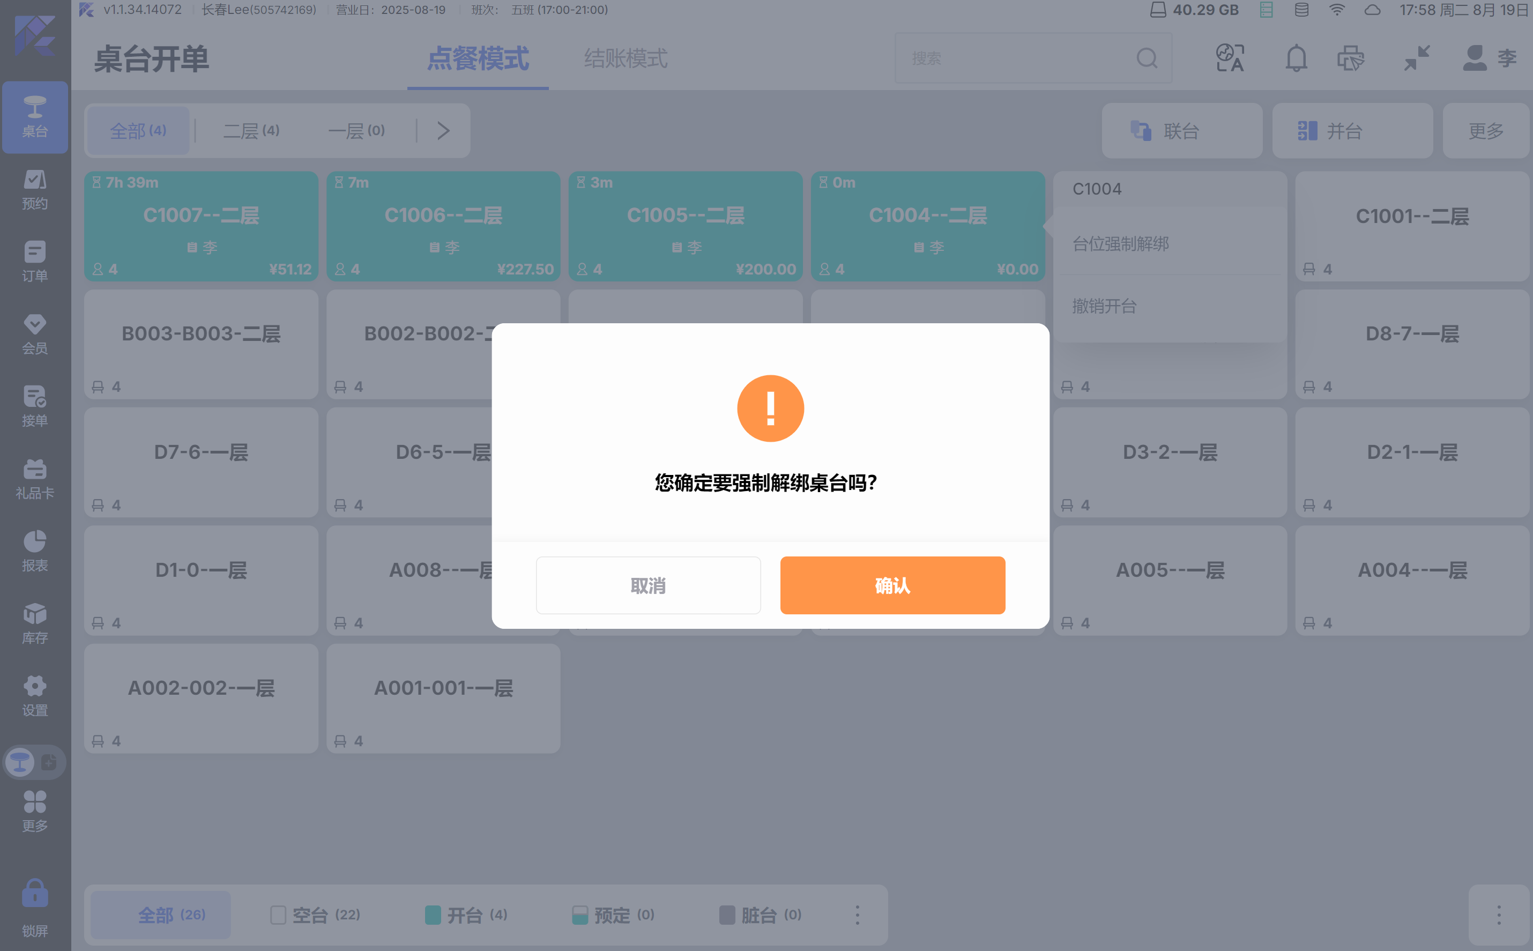
Task: Expand more floor tabs with the right chevron
Action: click(443, 131)
